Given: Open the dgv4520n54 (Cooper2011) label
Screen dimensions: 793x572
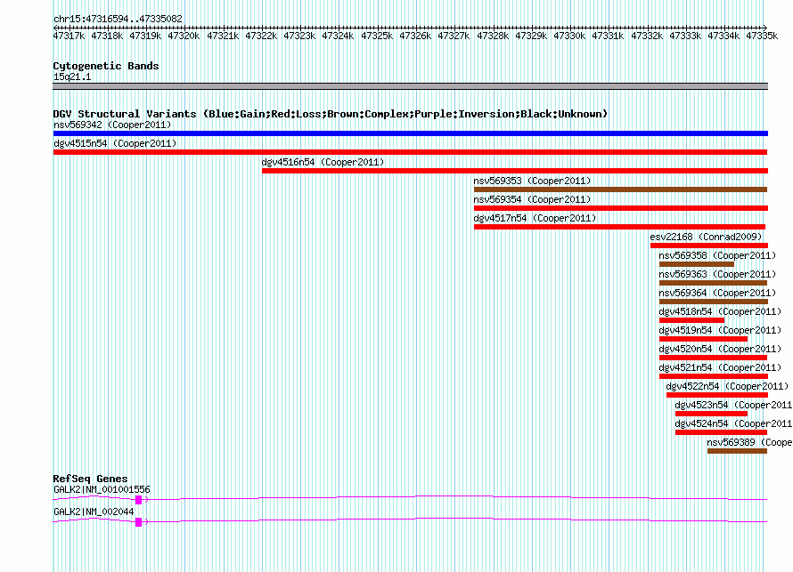Looking at the screenshot, I should [720, 349].
